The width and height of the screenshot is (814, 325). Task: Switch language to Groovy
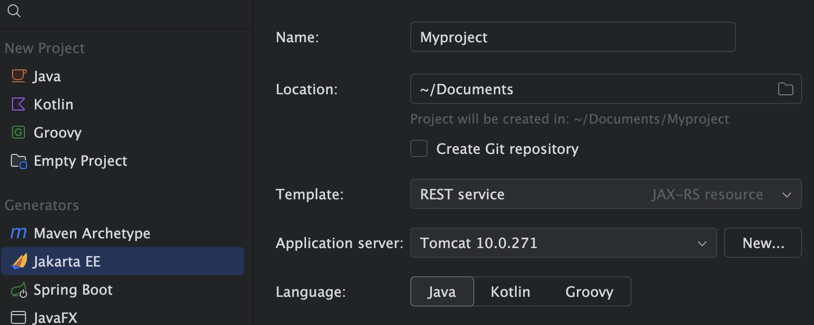tap(589, 292)
